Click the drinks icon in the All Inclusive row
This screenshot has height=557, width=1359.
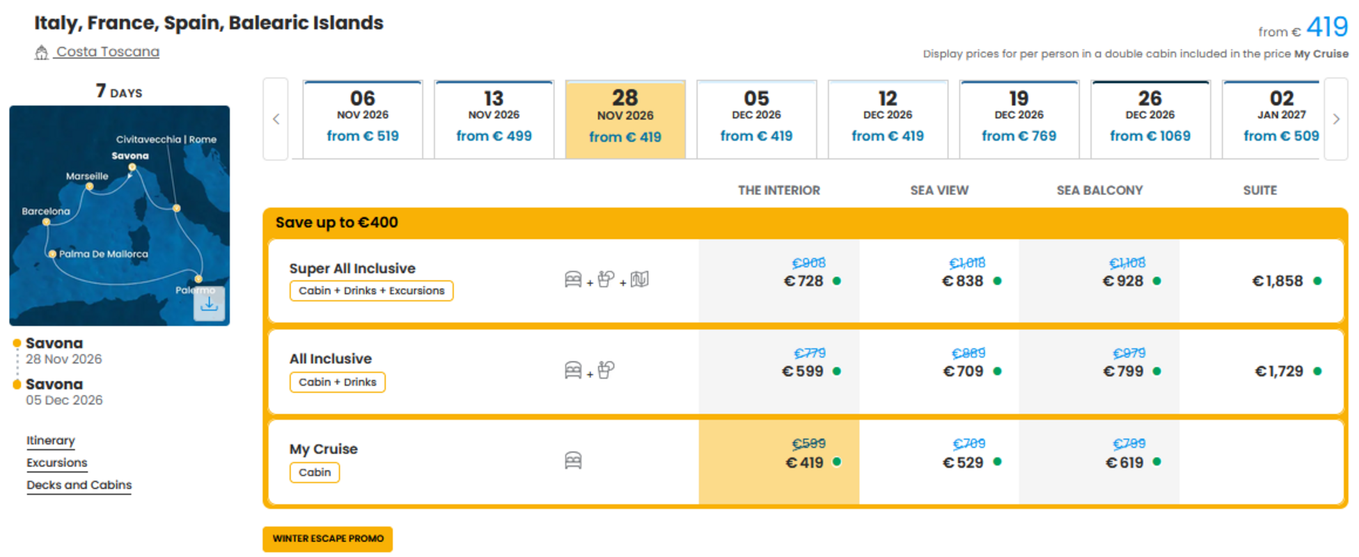click(x=606, y=370)
